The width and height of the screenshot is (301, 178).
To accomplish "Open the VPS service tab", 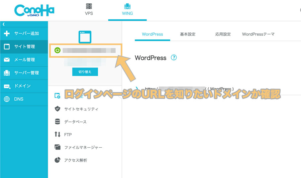I will click(89, 9).
